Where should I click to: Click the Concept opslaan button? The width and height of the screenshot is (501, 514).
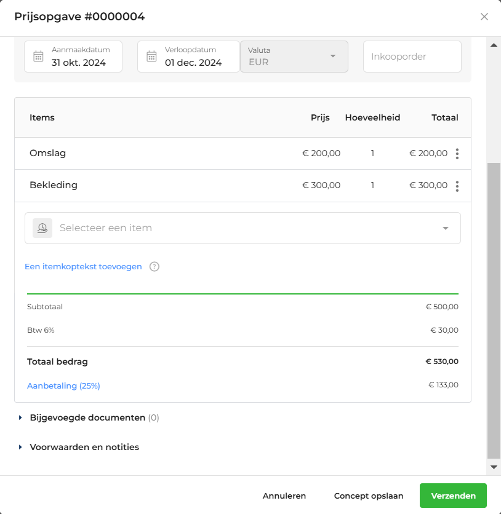[x=369, y=496]
